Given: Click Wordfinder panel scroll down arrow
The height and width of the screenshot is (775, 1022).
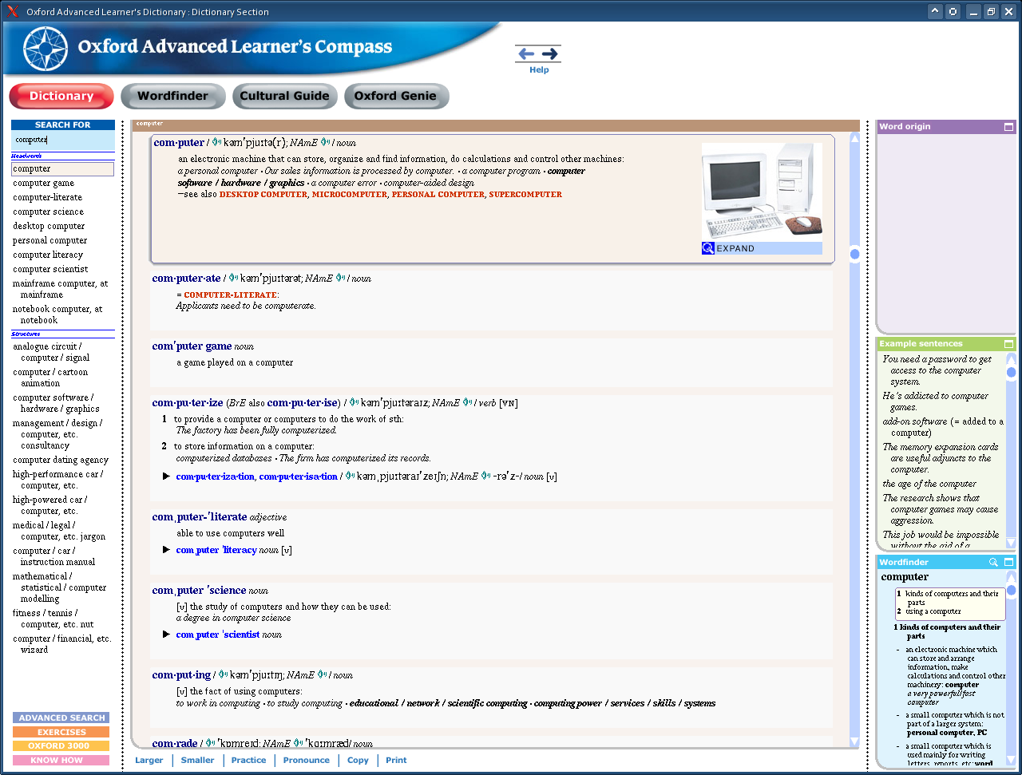Looking at the screenshot, I should (x=1011, y=760).
